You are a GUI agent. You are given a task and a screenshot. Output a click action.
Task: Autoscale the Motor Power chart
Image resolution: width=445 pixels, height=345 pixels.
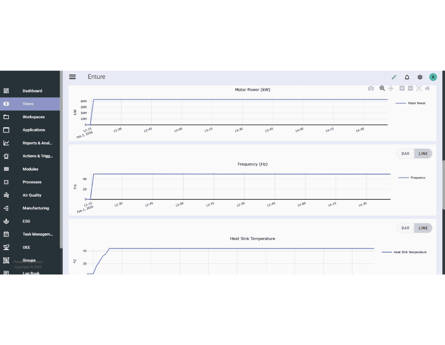tap(419, 88)
